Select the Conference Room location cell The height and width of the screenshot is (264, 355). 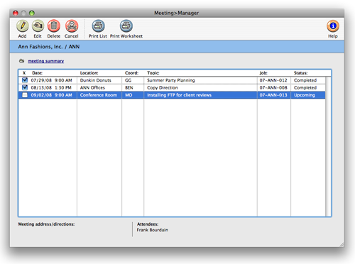[x=99, y=95]
